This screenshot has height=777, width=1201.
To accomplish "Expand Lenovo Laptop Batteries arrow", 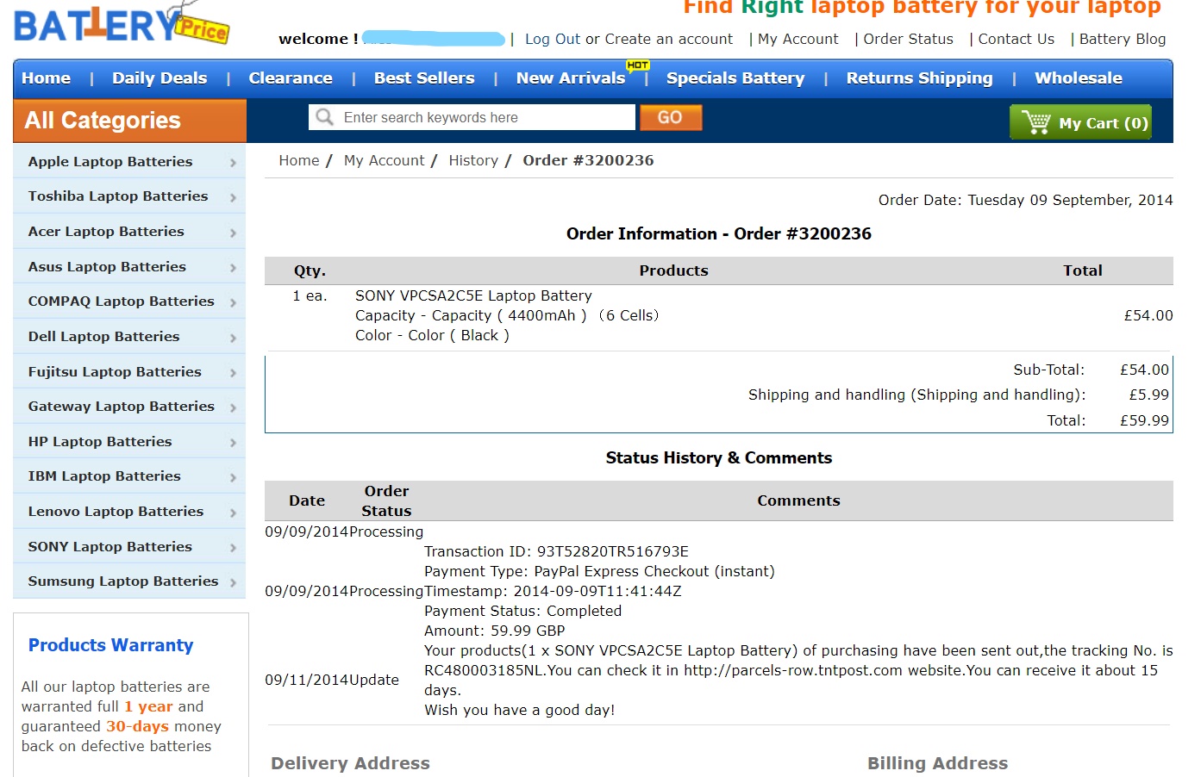I will tap(233, 513).
